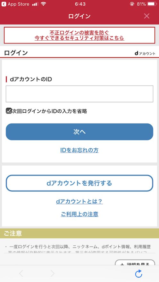Return to App Store via back icon
This screenshot has height=282, width=159.
[x=4, y=4]
